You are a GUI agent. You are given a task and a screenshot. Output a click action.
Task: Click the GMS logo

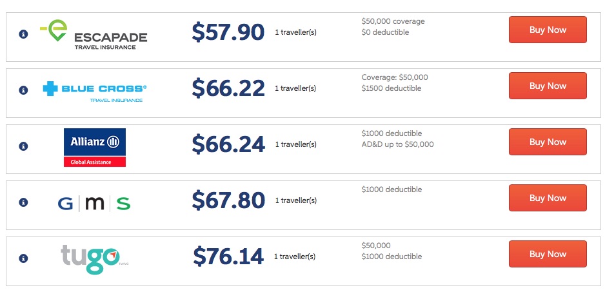[x=94, y=204]
